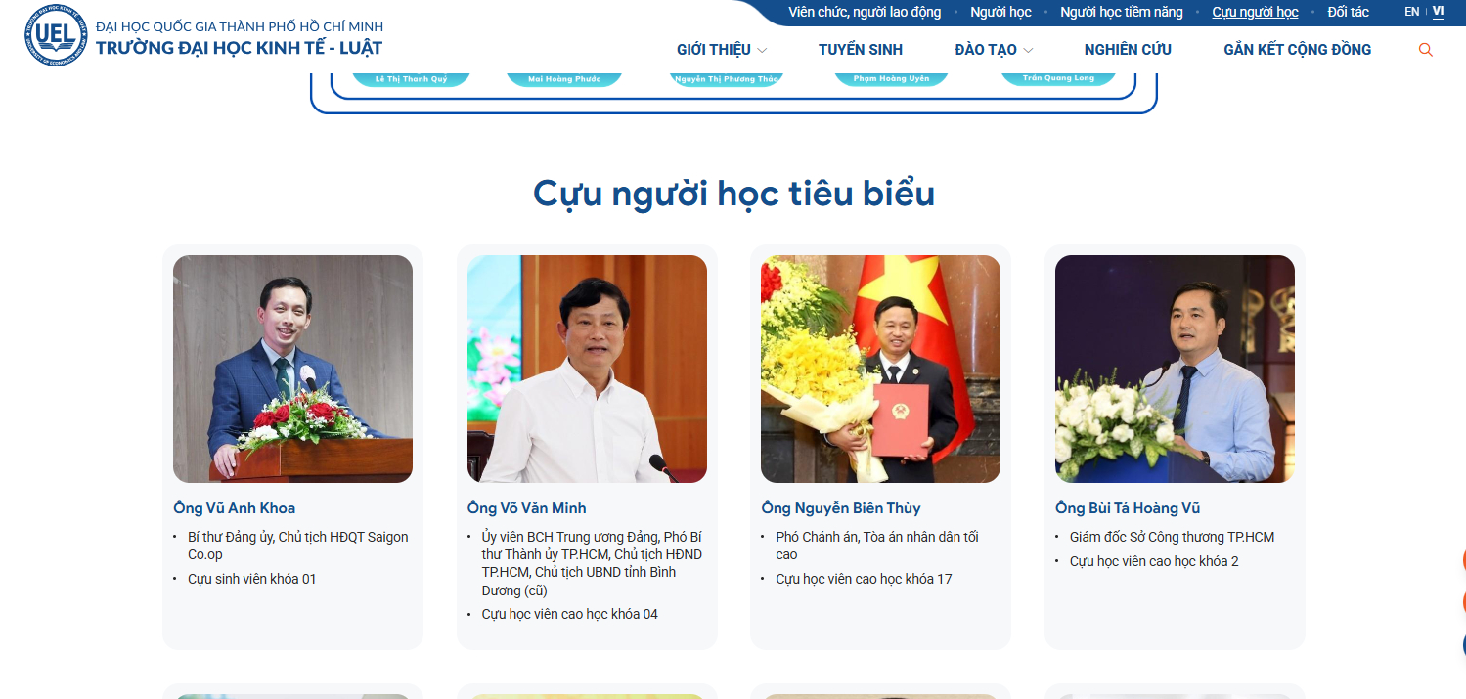
Task: Switch language to VI
Action: [x=1438, y=12]
